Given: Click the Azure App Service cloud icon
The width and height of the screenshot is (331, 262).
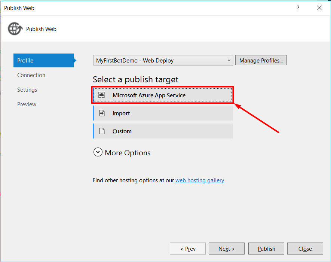Looking at the screenshot, I should 102,95.
